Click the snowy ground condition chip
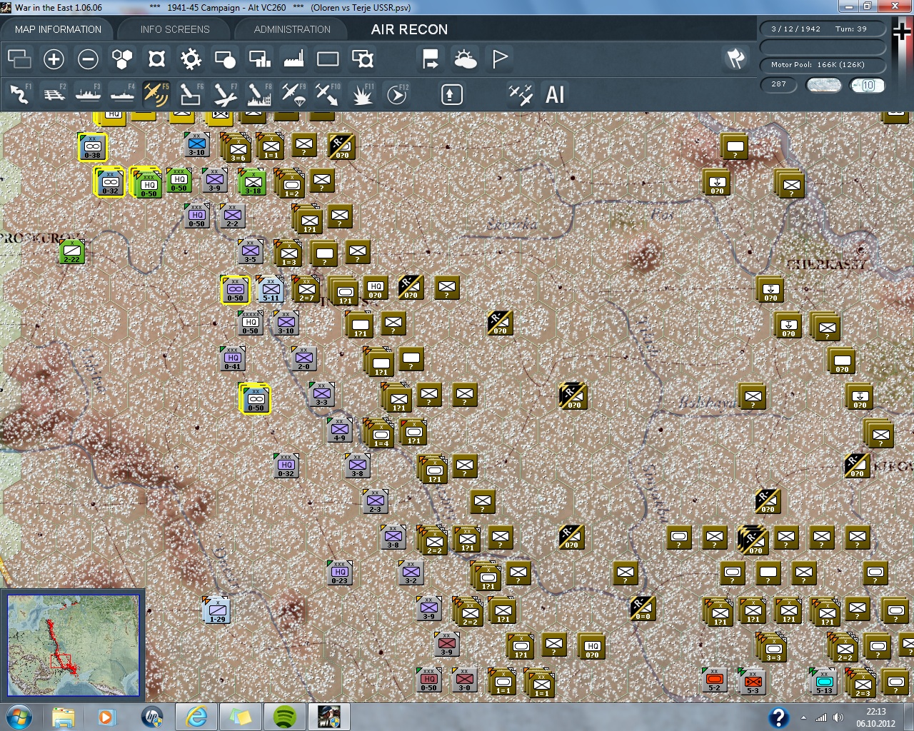The width and height of the screenshot is (914, 731). [x=823, y=85]
